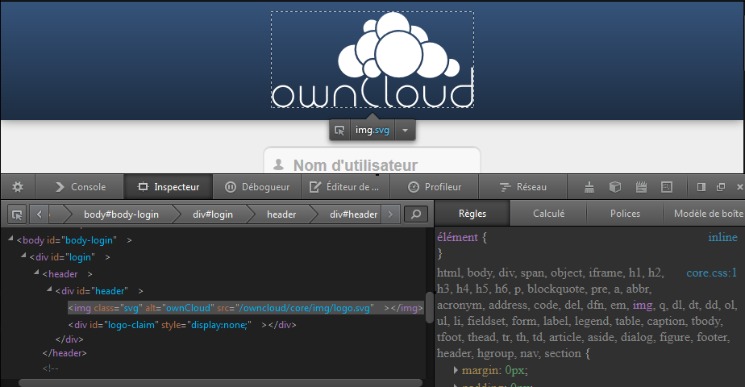The width and height of the screenshot is (745, 387).
Task: Open the Débogueur tab
Action: point(257,187)
